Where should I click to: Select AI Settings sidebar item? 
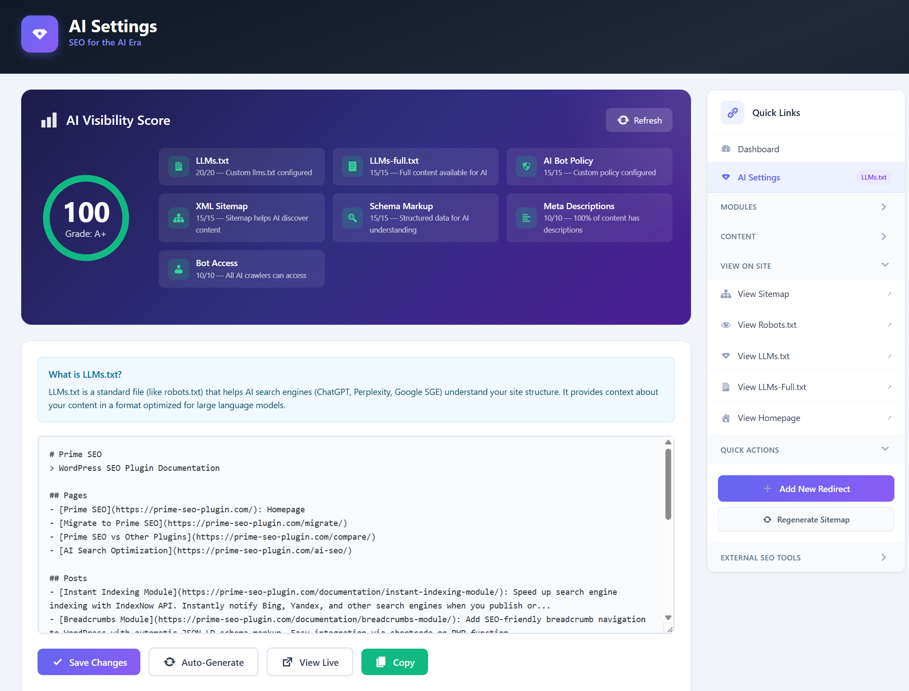pos(759,177)
